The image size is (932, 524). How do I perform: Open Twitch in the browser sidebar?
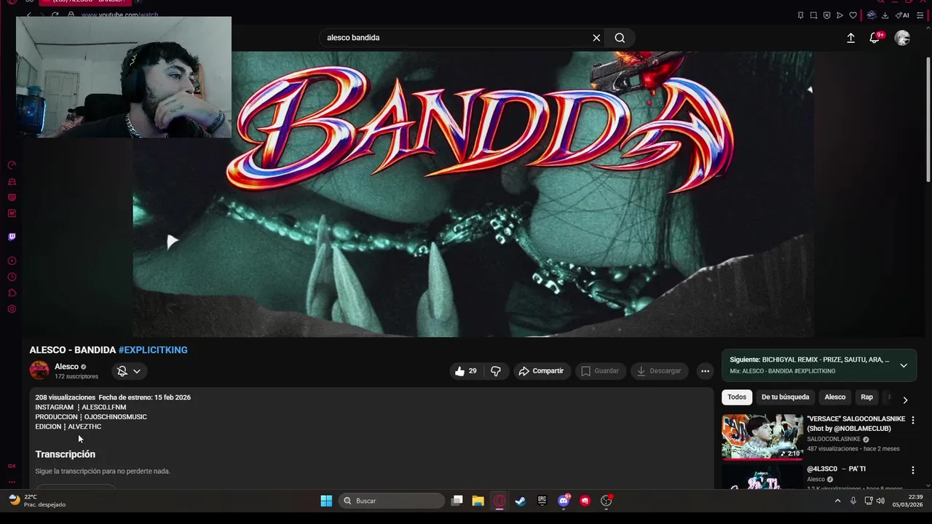(12, 237)
